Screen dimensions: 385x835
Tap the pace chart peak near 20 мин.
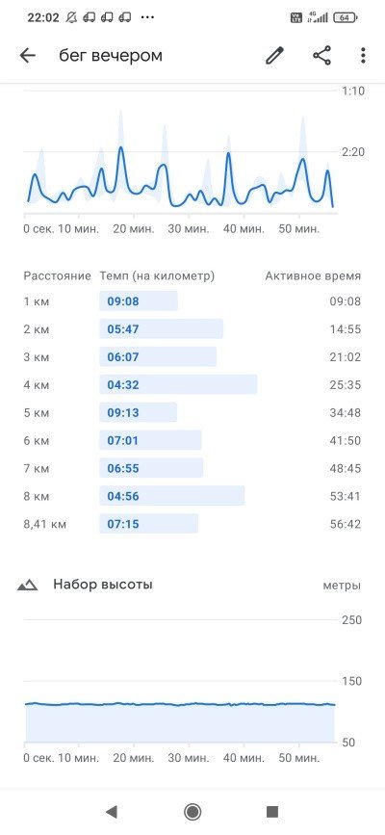(121, 147)
